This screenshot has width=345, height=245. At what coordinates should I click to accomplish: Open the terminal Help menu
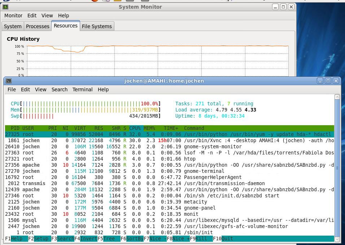[103, 89]
